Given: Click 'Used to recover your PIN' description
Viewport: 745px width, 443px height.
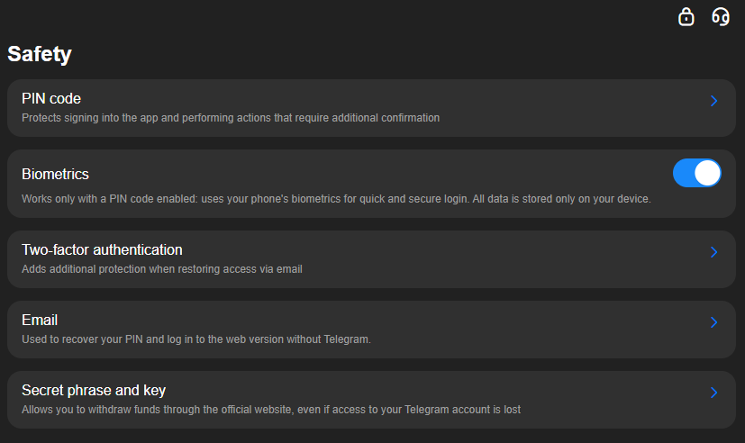Looking at the screenshot, I should pos(195,339).
